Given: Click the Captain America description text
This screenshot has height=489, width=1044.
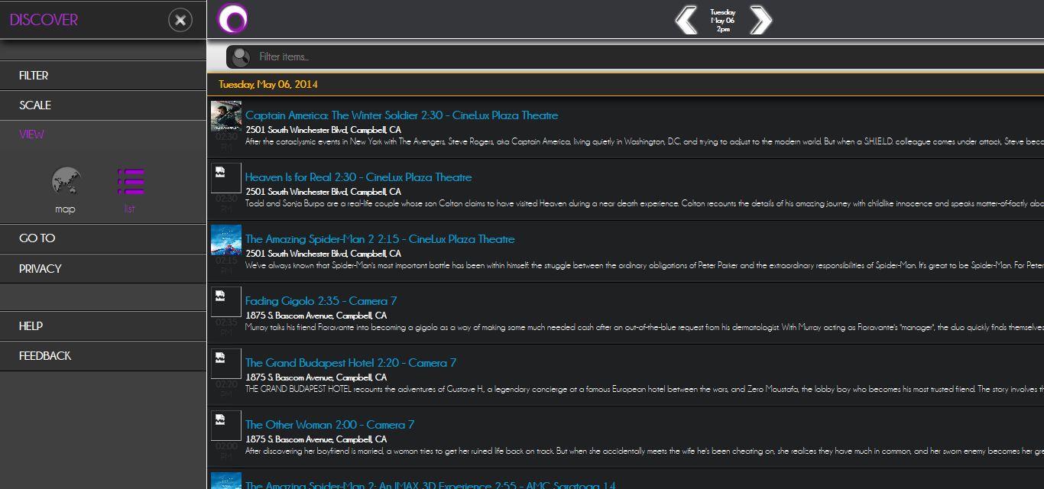Looking at the screenshot, I should pyautogui.click(x=644, y=142).
